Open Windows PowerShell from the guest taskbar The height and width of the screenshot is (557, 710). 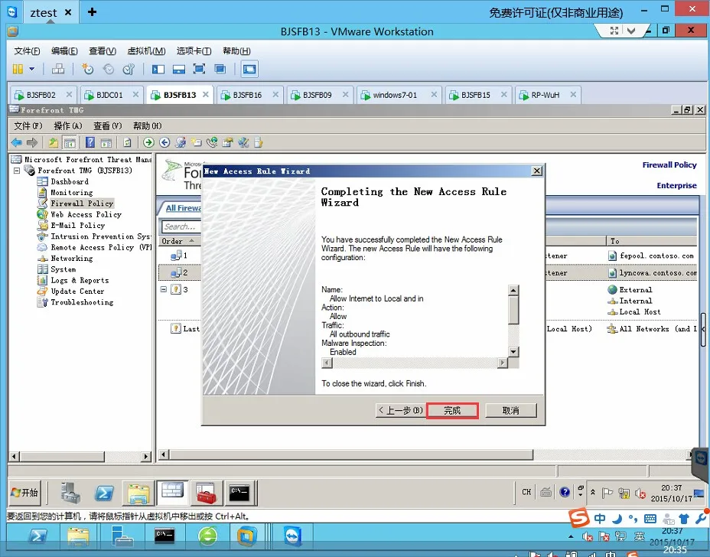pos(104,493)
